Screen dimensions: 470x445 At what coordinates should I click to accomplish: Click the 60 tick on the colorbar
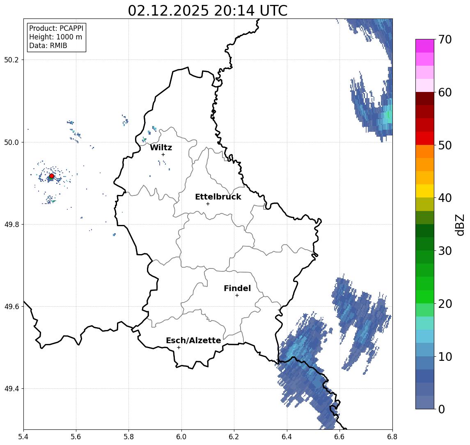pos(445,93)
